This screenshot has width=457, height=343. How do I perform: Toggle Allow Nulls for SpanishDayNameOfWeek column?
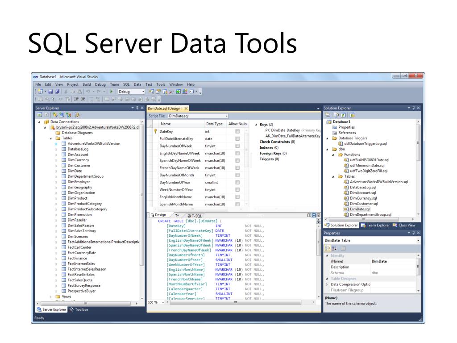tap(237, 161)
